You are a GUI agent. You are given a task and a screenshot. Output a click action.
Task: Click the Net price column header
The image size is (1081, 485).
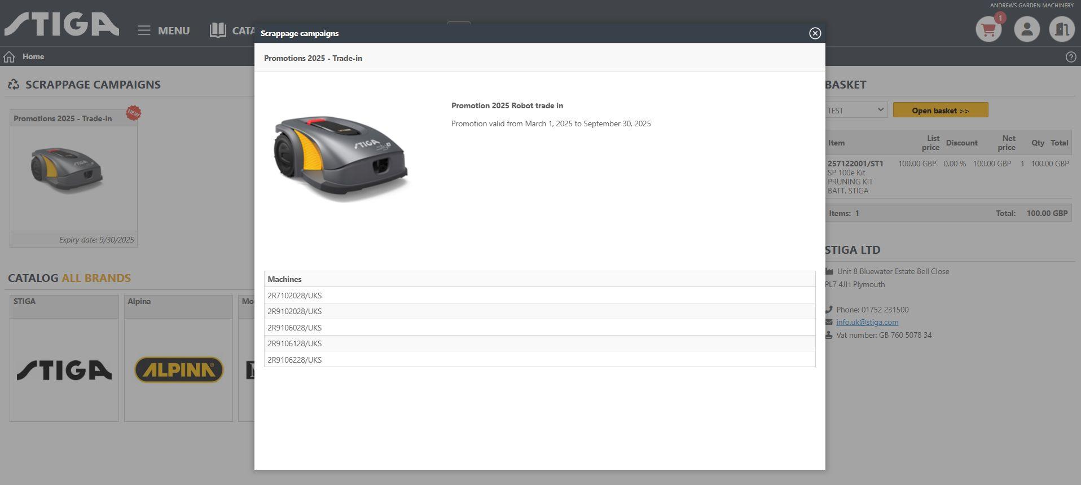tap(1007, 143)
